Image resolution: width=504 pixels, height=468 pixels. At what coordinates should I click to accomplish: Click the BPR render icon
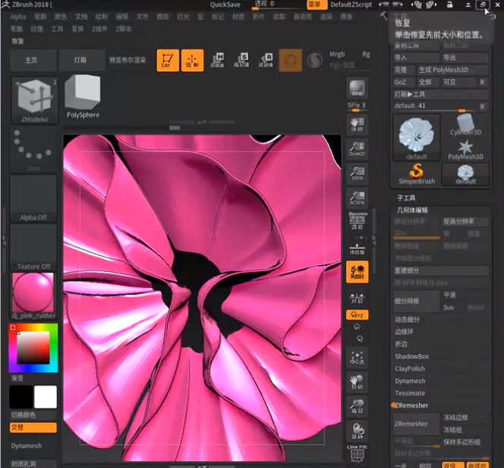click(x=357, y=87)
